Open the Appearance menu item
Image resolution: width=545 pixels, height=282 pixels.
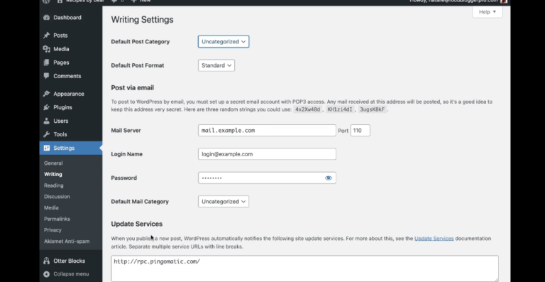tap(69, 94)
